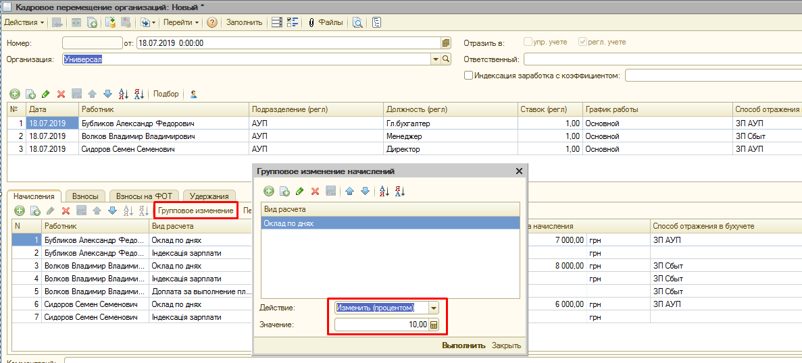Click the down arrow in dialog toolbar

[365, 191]
